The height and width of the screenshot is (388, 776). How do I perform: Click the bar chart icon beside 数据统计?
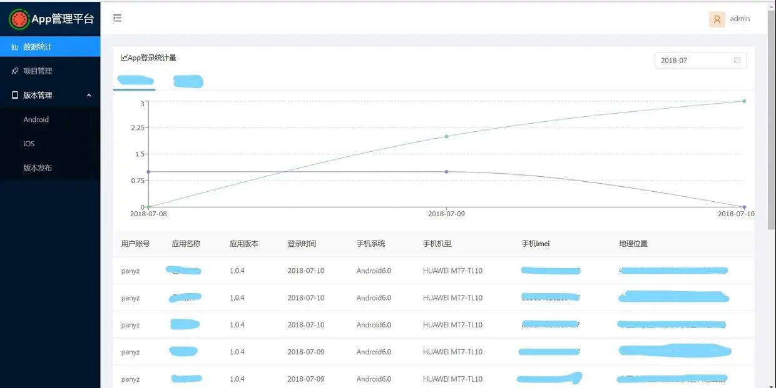click(x=15, y=47)
